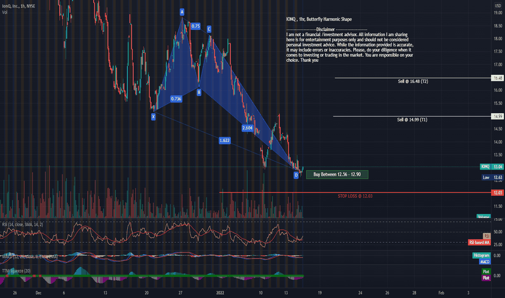Click the RSI scale label tag
The height and width of the screenshot is (298, 505).
[487, 236]
